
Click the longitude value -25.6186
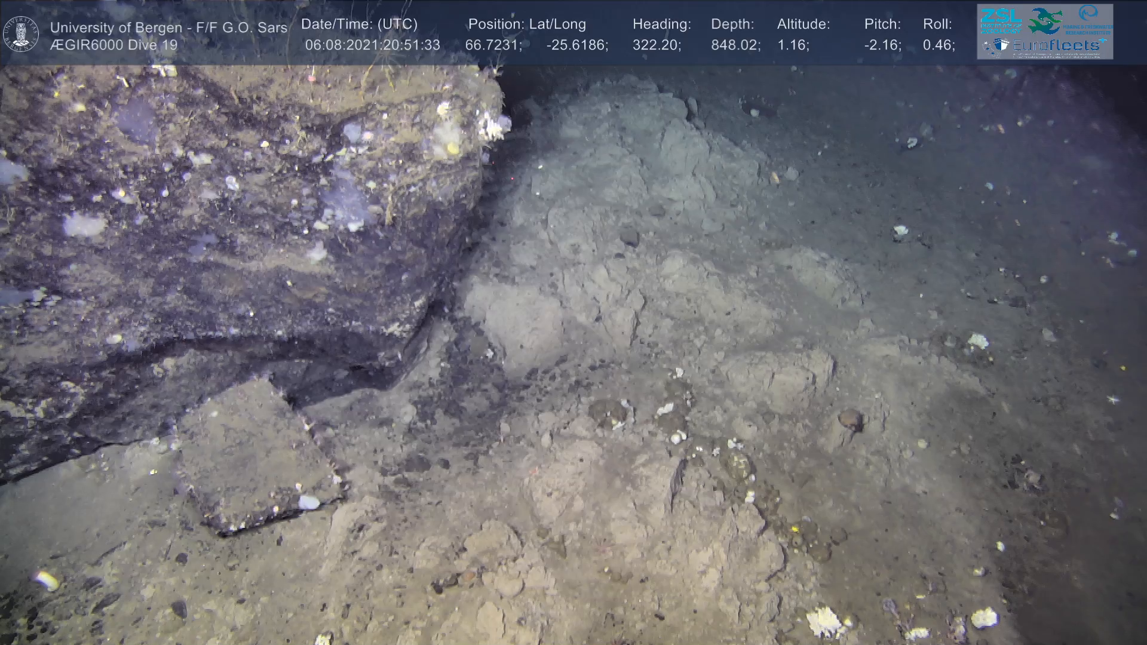pos(577,45)
